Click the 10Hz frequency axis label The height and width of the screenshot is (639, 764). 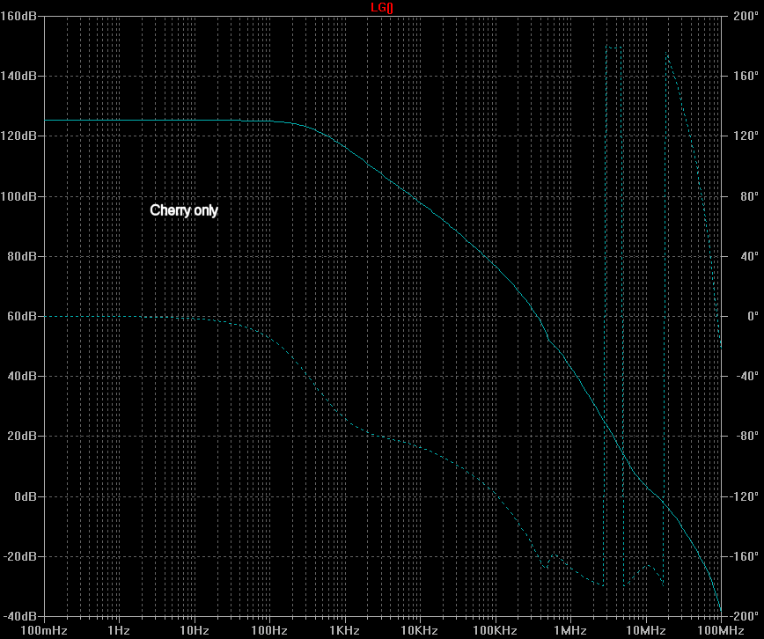point(195,631)
